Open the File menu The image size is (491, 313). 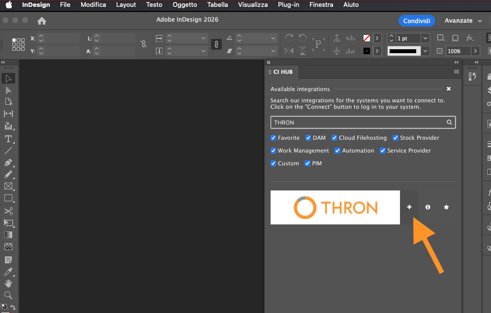pos(65,5)
